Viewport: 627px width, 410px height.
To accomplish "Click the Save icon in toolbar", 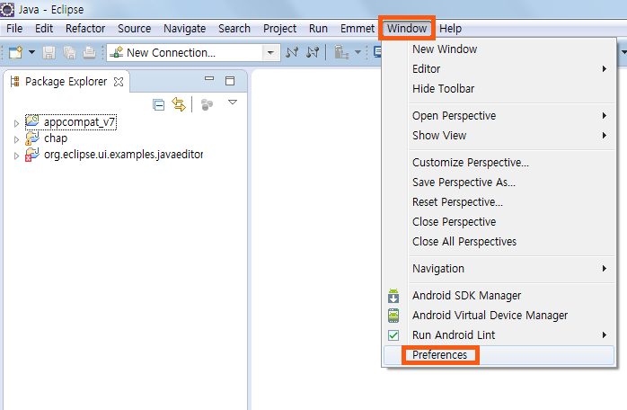I will [49, 52].
